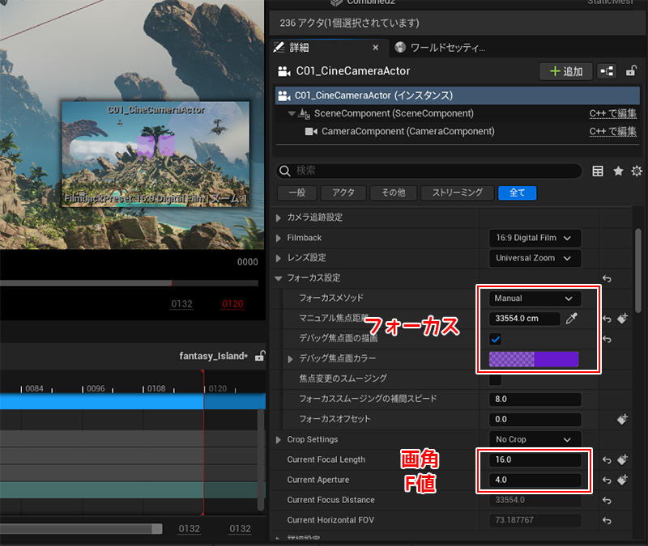Click the デバッグ焦点面カラー purple swatch
This screenshot has height=546, width=648.
[x=534, y=359]
